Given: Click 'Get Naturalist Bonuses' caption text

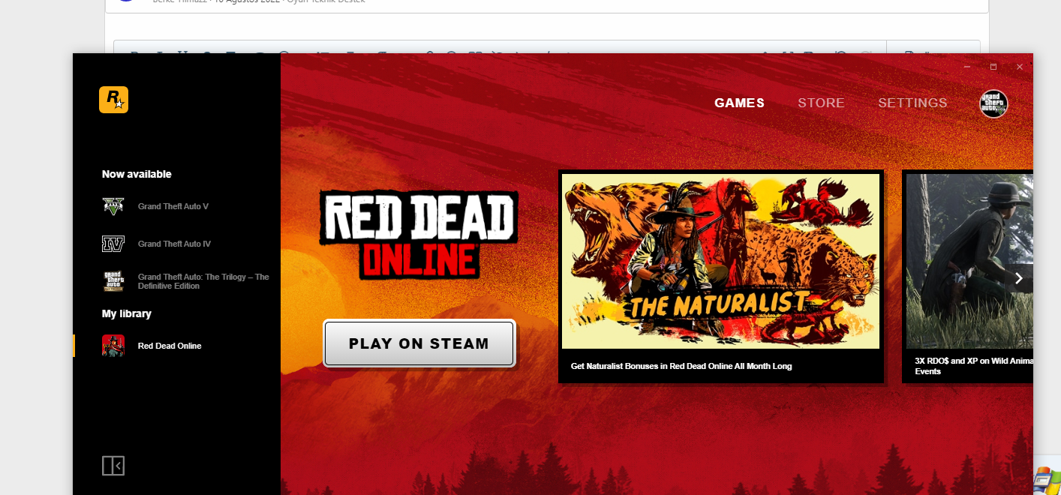Looking at the screenshot, I should pos(681,366).
